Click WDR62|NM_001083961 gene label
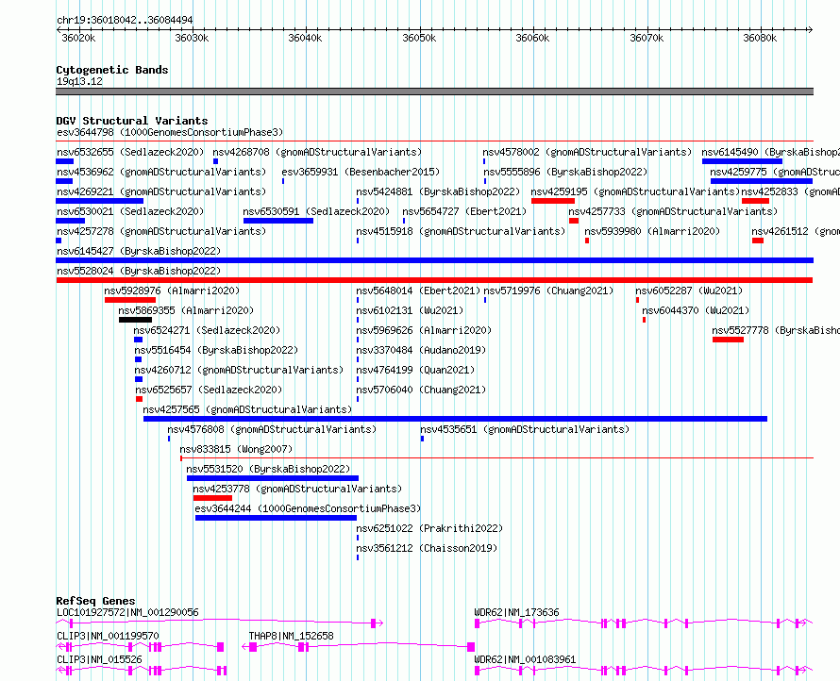840x681 pixels. click(525, 659)
